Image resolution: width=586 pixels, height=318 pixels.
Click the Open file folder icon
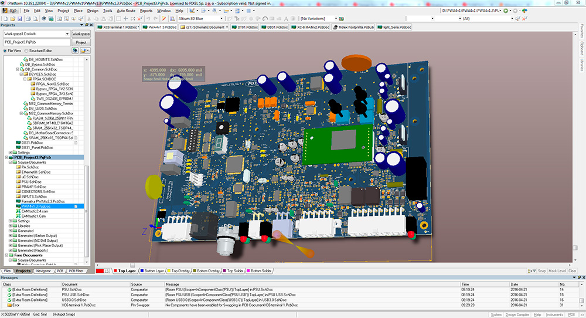[x=13, y=18]
